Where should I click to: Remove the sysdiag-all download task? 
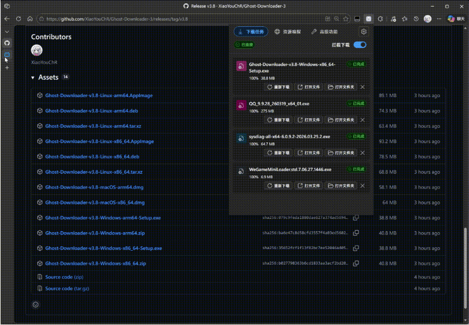(363, 152)
